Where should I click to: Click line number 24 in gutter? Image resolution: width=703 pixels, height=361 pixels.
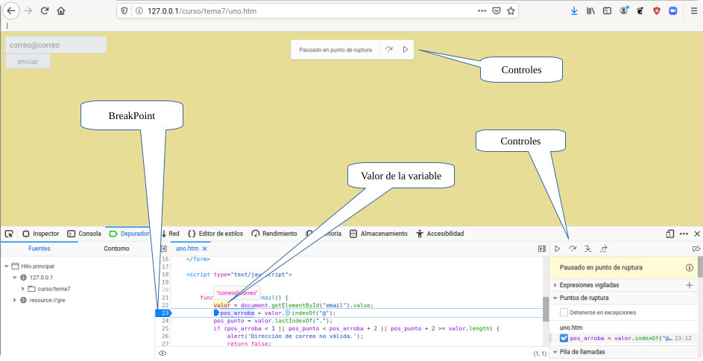pyautogui.click(x=165, y=321)
